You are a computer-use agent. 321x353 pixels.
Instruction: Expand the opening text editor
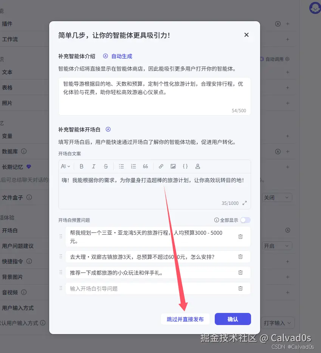click(x=245, y=203)
